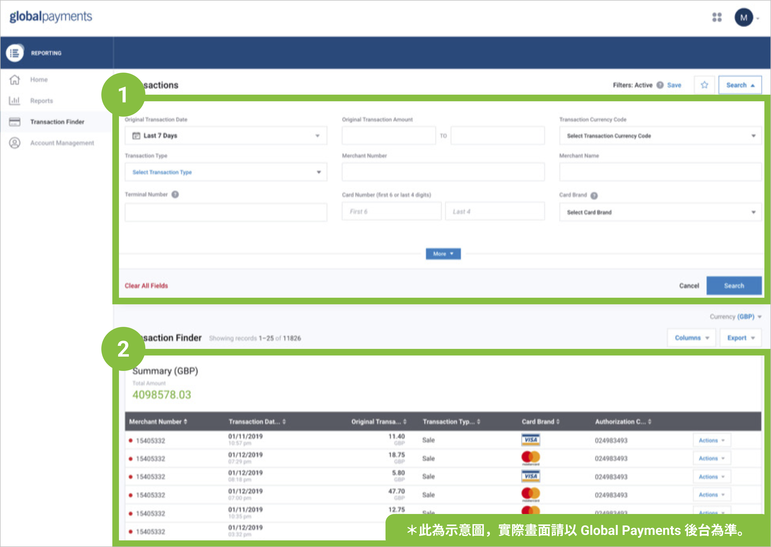
Task: Open Select Transaction Type dropdown
Action: click(x=226, y=172)
